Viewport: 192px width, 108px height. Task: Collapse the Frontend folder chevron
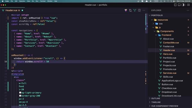[x=156, y=35]
